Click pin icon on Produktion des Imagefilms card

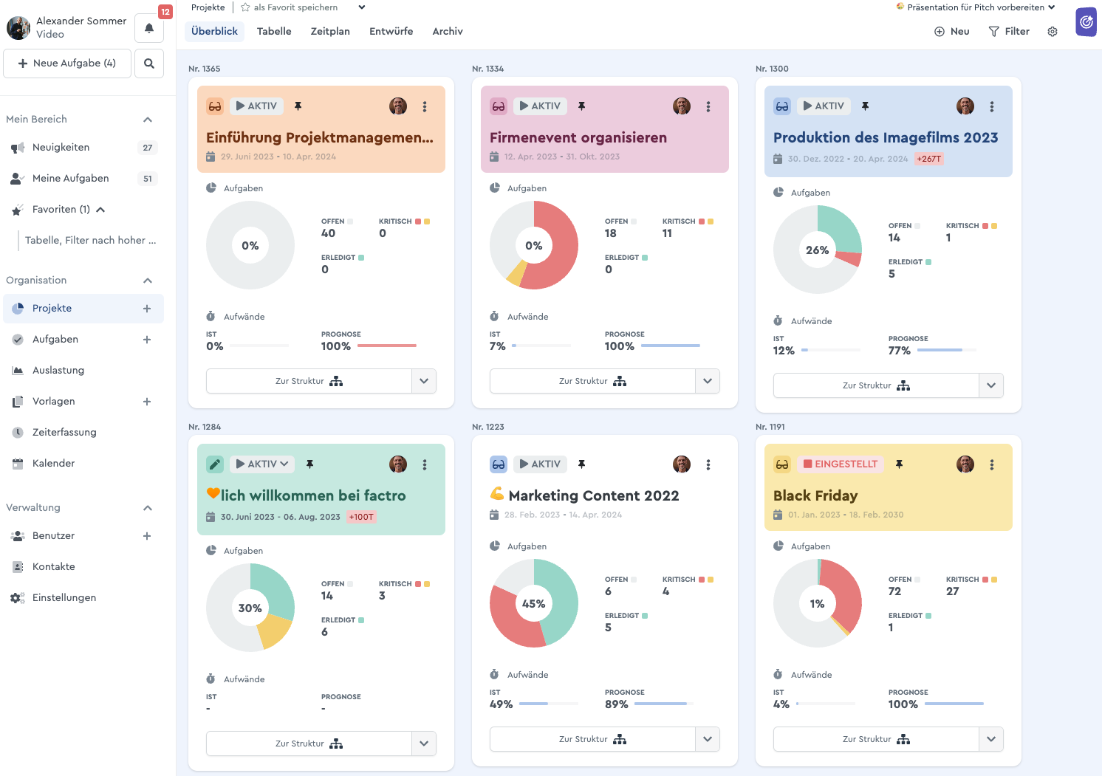(865, 106)
